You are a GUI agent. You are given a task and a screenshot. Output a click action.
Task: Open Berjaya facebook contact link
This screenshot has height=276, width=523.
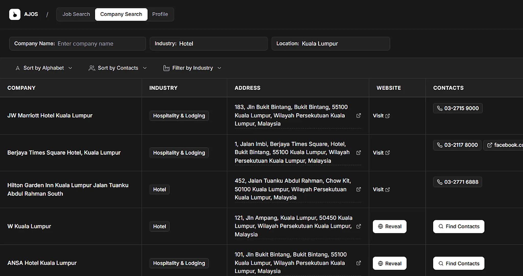tap(504, 145)
